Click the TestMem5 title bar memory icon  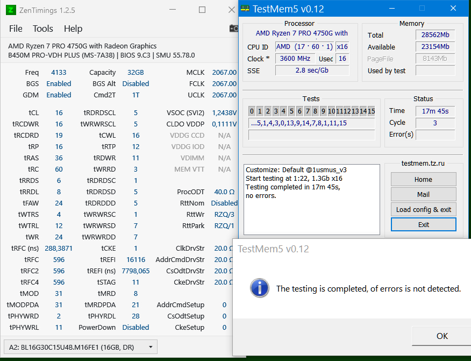(x=245, y=9)
